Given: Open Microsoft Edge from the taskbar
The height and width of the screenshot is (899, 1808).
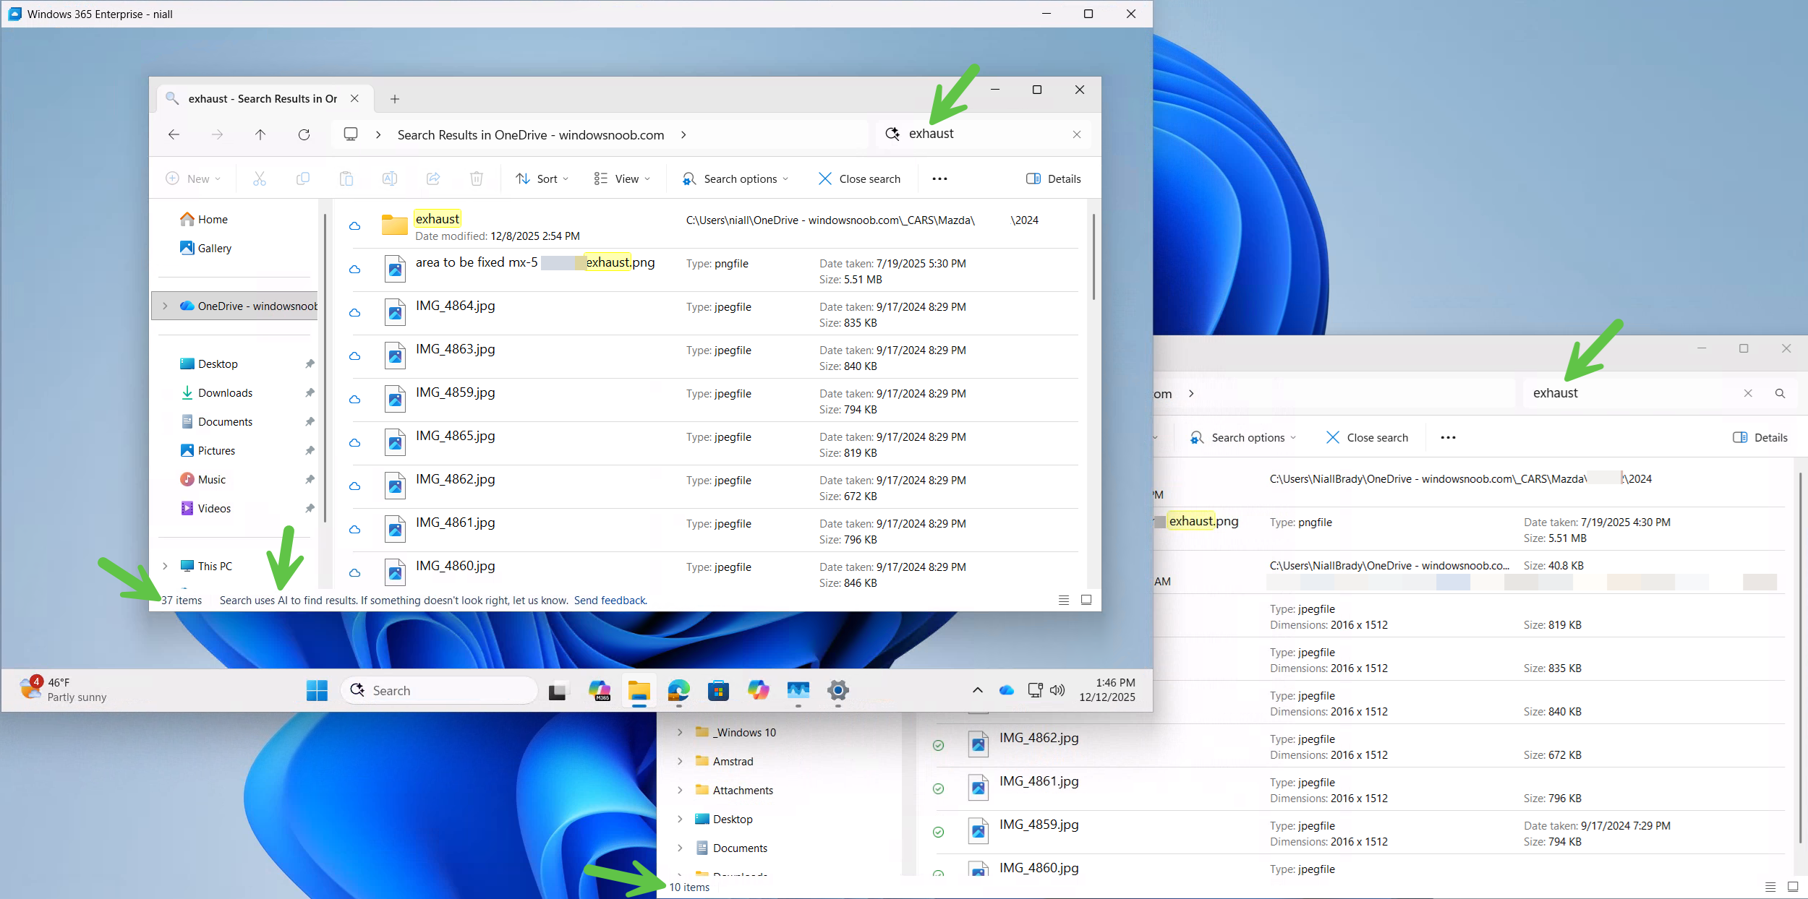Looking at the screenshot, I should pos(678,690).
